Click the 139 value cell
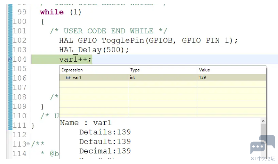 (231, 77)
